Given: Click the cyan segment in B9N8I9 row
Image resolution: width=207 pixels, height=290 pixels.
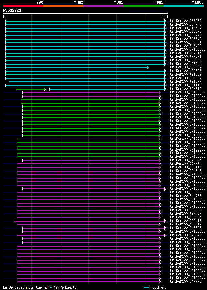Looking at the screenshot, I should [108, 89].
